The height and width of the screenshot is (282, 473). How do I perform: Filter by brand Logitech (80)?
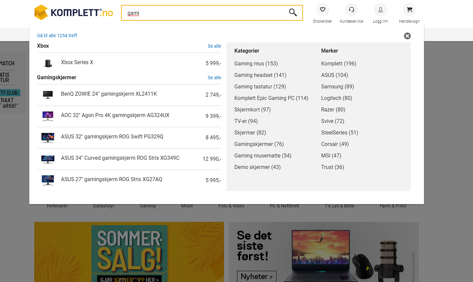point(336,98)
